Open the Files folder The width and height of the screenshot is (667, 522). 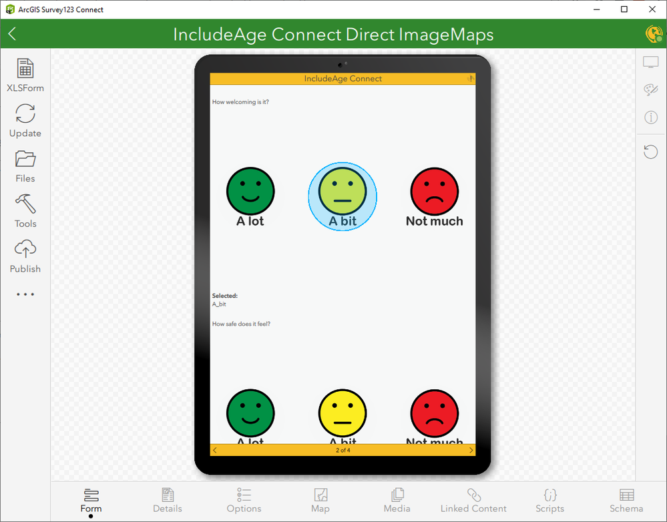click(x=25, y=166)
